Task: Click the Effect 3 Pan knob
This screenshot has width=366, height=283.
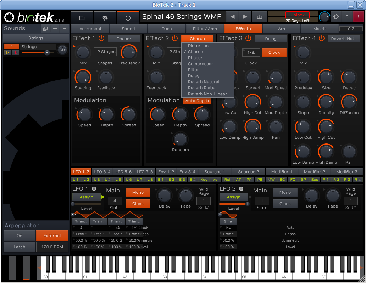Action: (276, 127)
